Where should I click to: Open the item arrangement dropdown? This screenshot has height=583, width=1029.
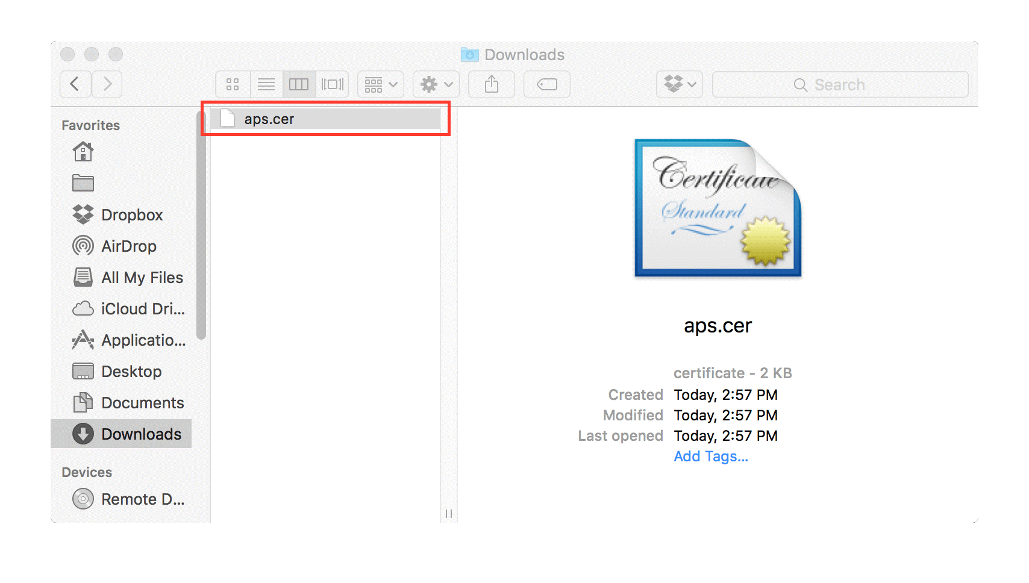381,84
